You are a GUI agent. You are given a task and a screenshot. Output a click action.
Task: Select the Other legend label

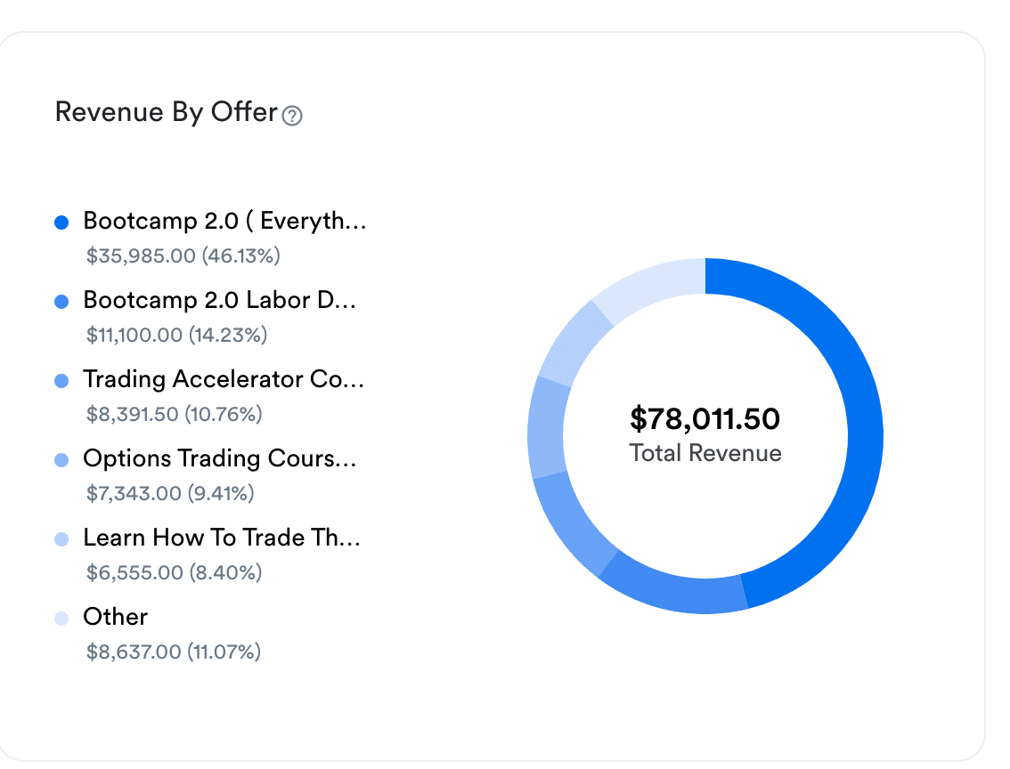115,617
